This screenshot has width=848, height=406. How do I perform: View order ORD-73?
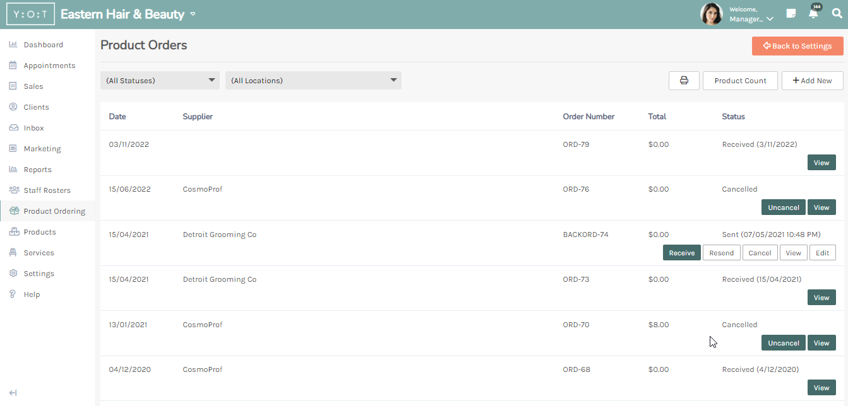click(x=821, y=298)
